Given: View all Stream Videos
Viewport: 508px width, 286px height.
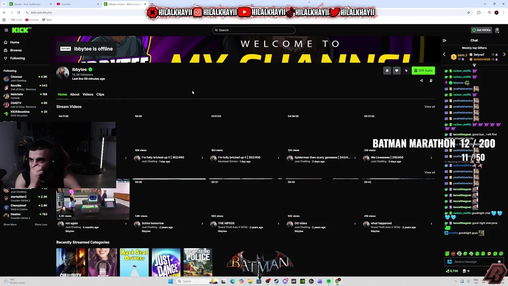Looking at the screenshot, I should point(429,107).
